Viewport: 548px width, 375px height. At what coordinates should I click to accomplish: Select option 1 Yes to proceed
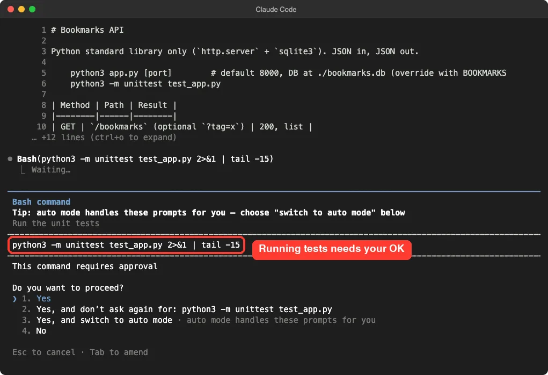pyautogui.click(x=36, y=298)
